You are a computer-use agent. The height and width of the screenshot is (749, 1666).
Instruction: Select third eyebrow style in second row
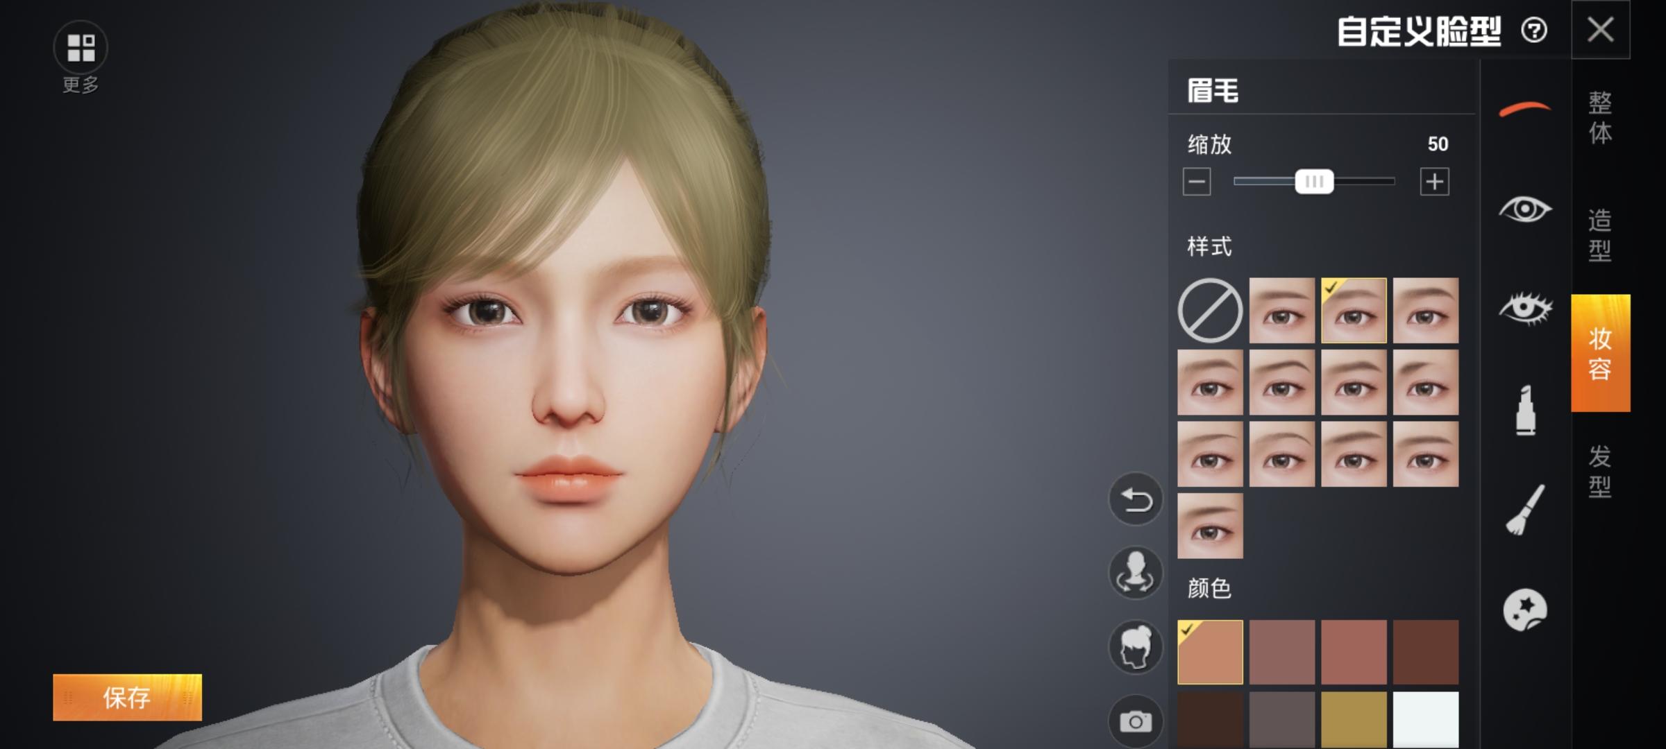[x=1354, y=382]
